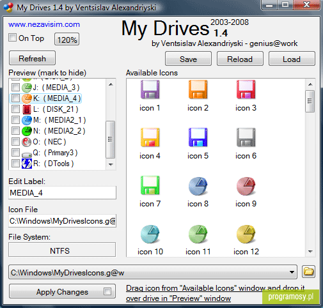Enable the On Top checkbox

point(12,38)
